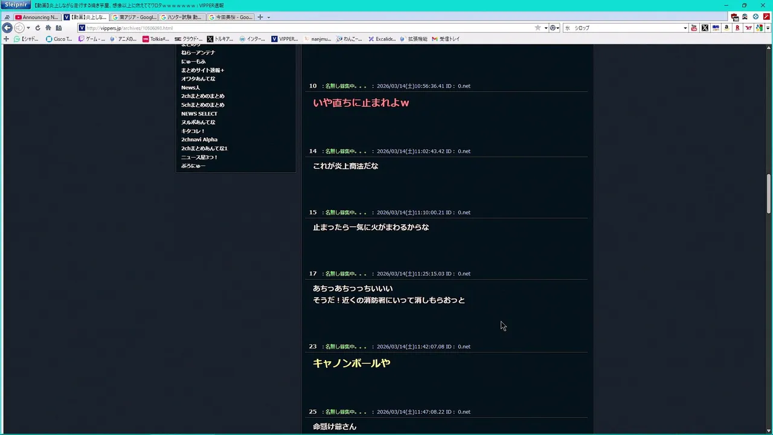Open the インター... bookmark
Viewport: 773px width, 435px height.
[x=252, y=39]
